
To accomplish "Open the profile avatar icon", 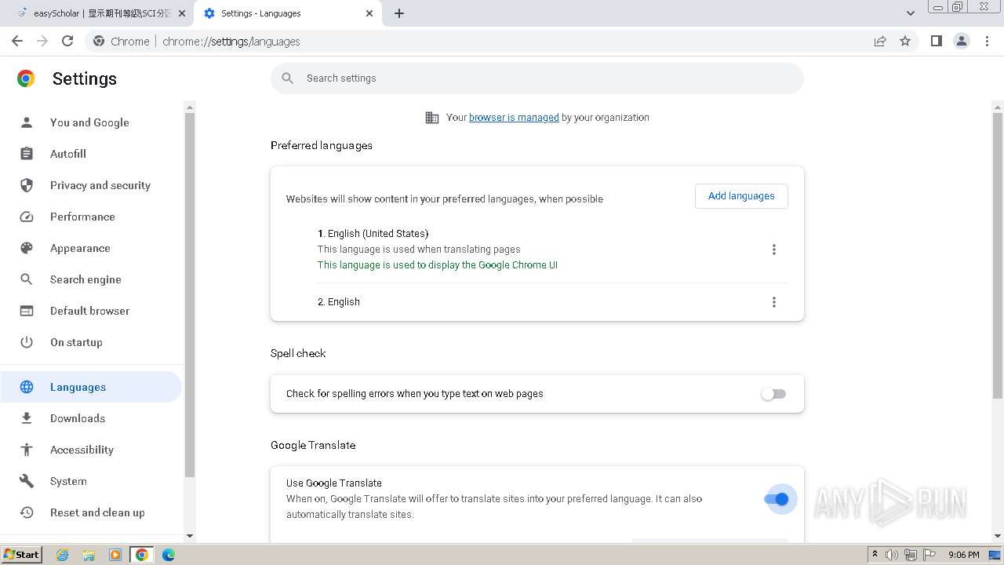I will (962, 42).
